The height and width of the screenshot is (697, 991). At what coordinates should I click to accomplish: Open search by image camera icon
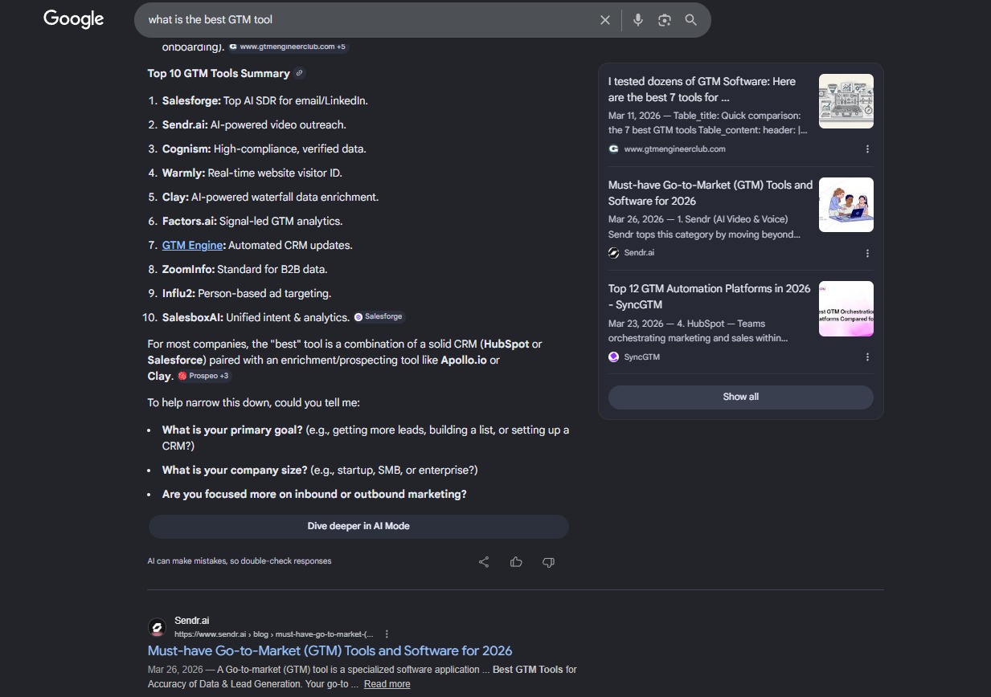point(665,20)
